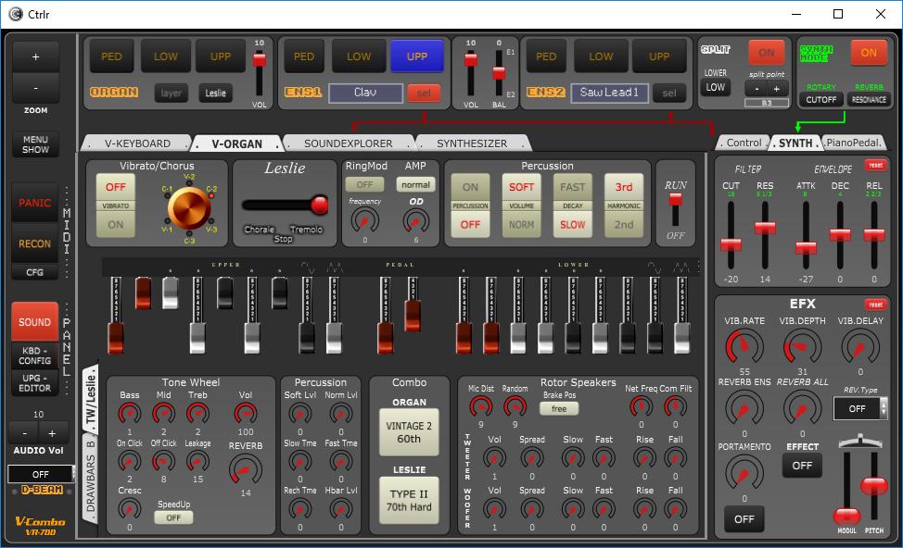The width and height of the screenshot is (903, 548).
Task: Open the UPG-EDITOR panel
Action: pyautogui.click(x=35, y=383)
